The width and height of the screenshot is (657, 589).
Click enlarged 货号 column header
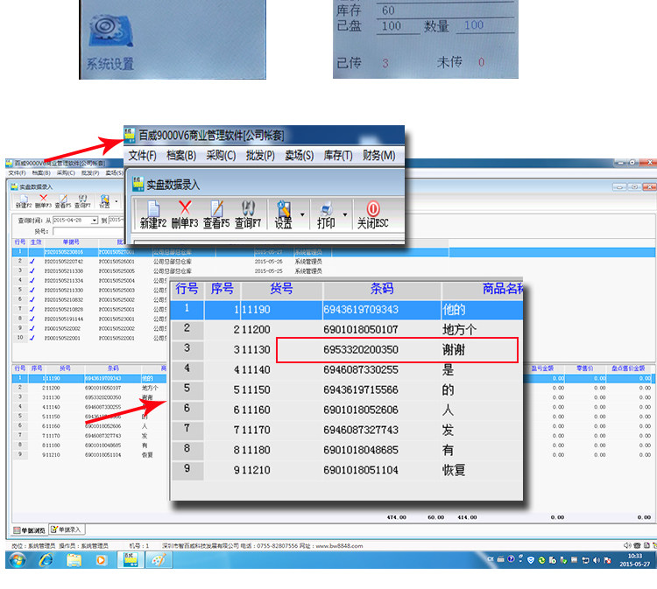(x=281, y=289)
